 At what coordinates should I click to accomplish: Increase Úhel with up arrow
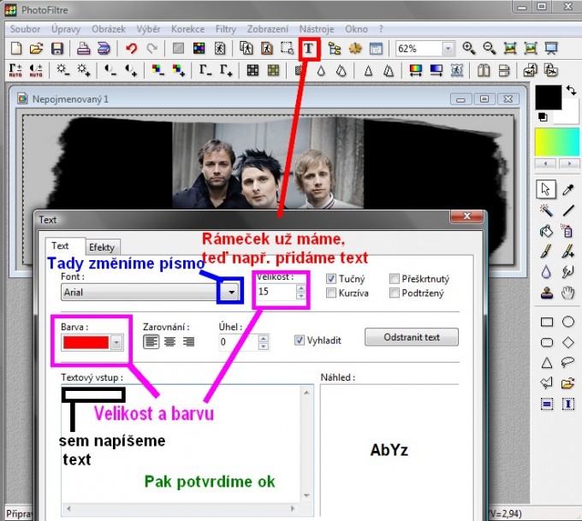point(263,339)
